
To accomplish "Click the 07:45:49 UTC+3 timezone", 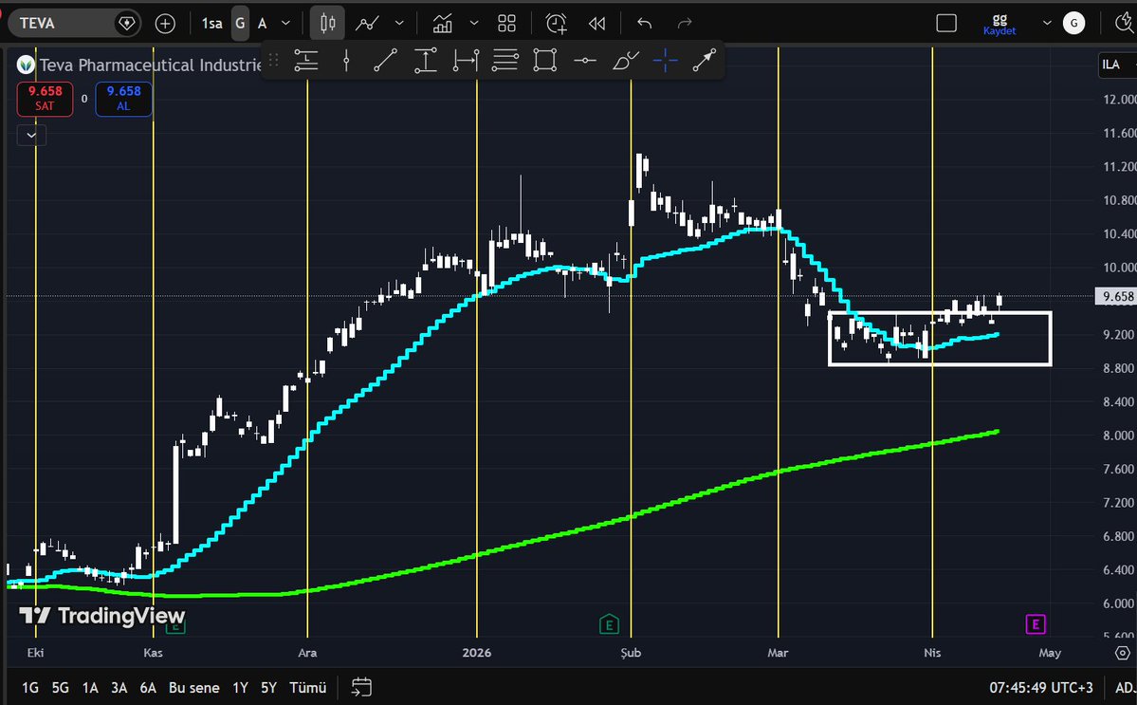I will click(1040, 688).
